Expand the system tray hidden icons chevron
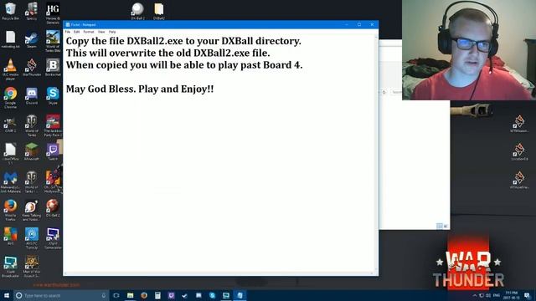This screenshot has height=301, width=536. pyautogui.click(x=475, y=295)
